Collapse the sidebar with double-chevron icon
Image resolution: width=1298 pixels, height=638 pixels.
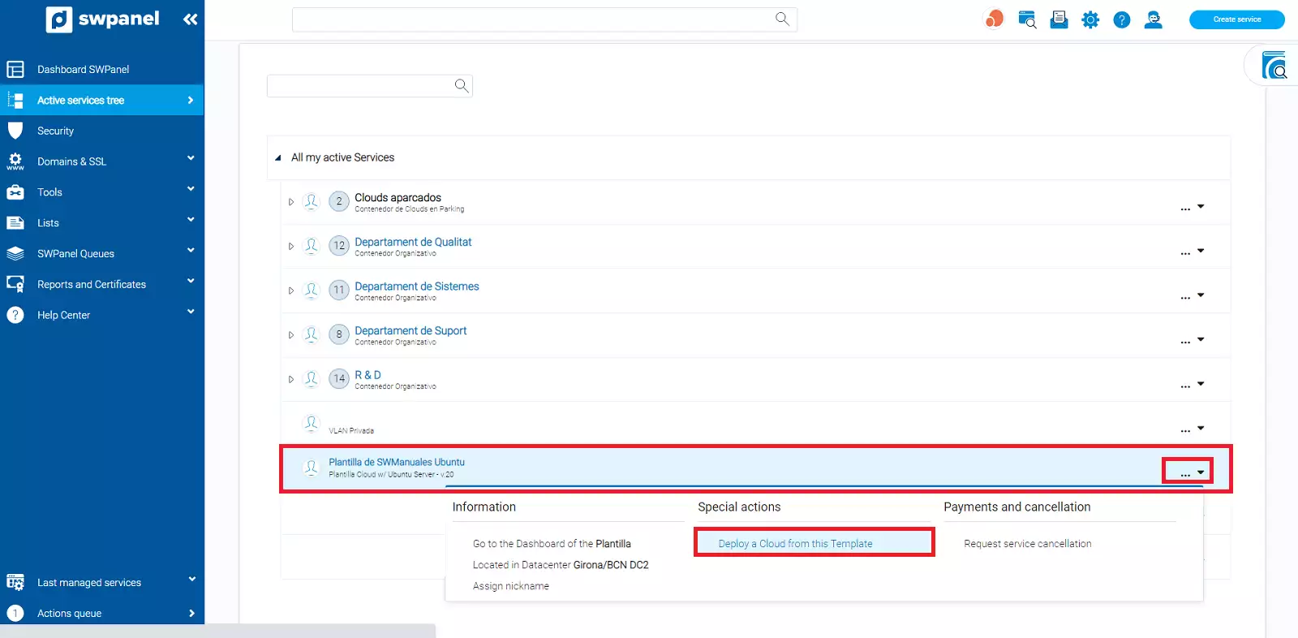(190, 19)
